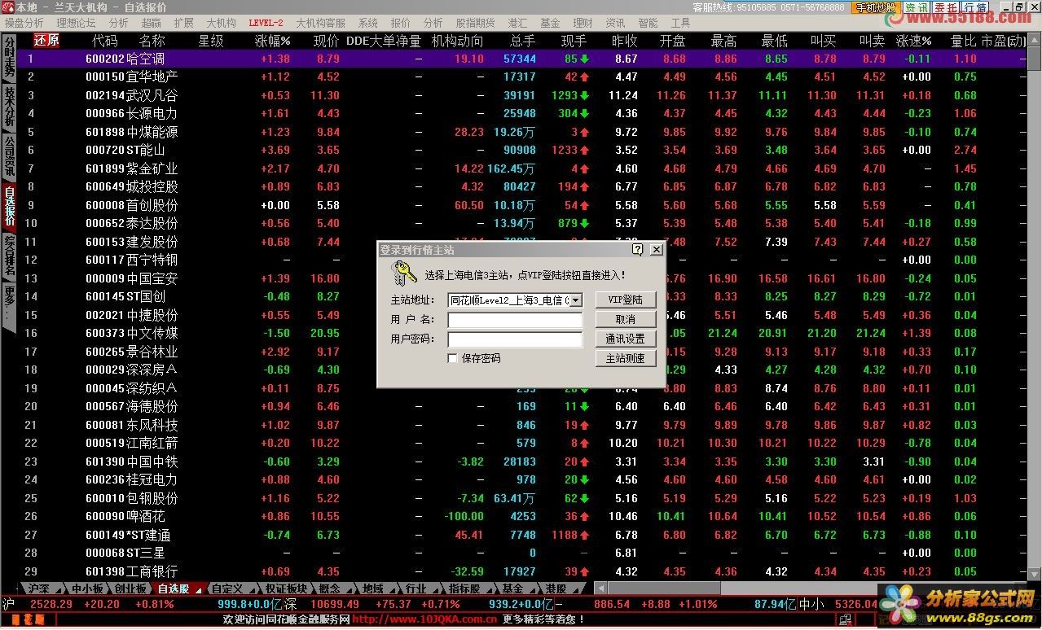Sort by the 机构动向 column header
The image size is (1042, 630).
click(x=457, y=41)
